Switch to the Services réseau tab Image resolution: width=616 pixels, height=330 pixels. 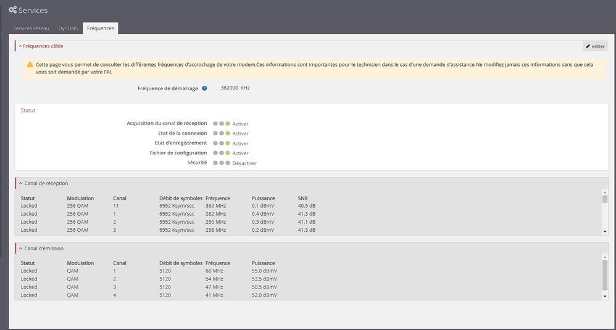(x=31, y=28)
